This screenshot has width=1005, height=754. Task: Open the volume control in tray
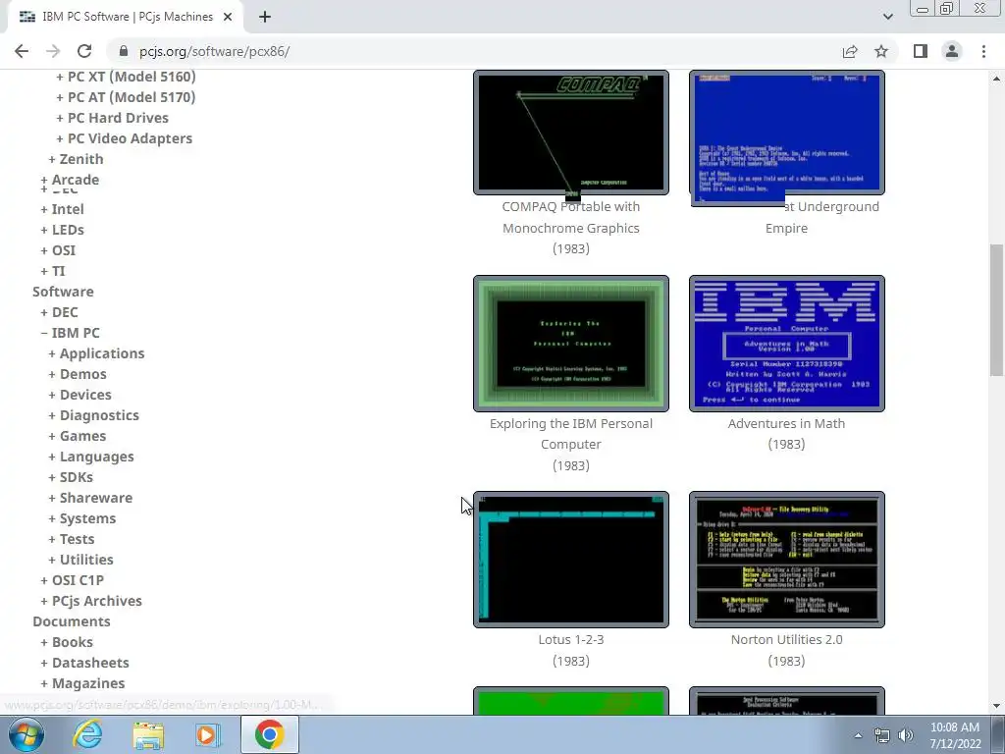click(x=906, y=735)
